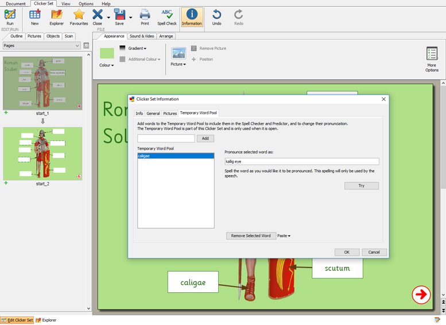Expand the Paste dropdown in dialog
Screen dimensions: 446x325
[x=284, y=236]
